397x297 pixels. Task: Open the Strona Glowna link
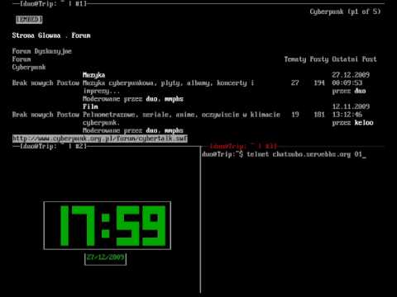click(x=36, y=35)
